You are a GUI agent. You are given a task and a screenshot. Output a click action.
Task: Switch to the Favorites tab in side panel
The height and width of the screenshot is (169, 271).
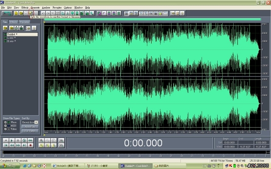(25, 22)
